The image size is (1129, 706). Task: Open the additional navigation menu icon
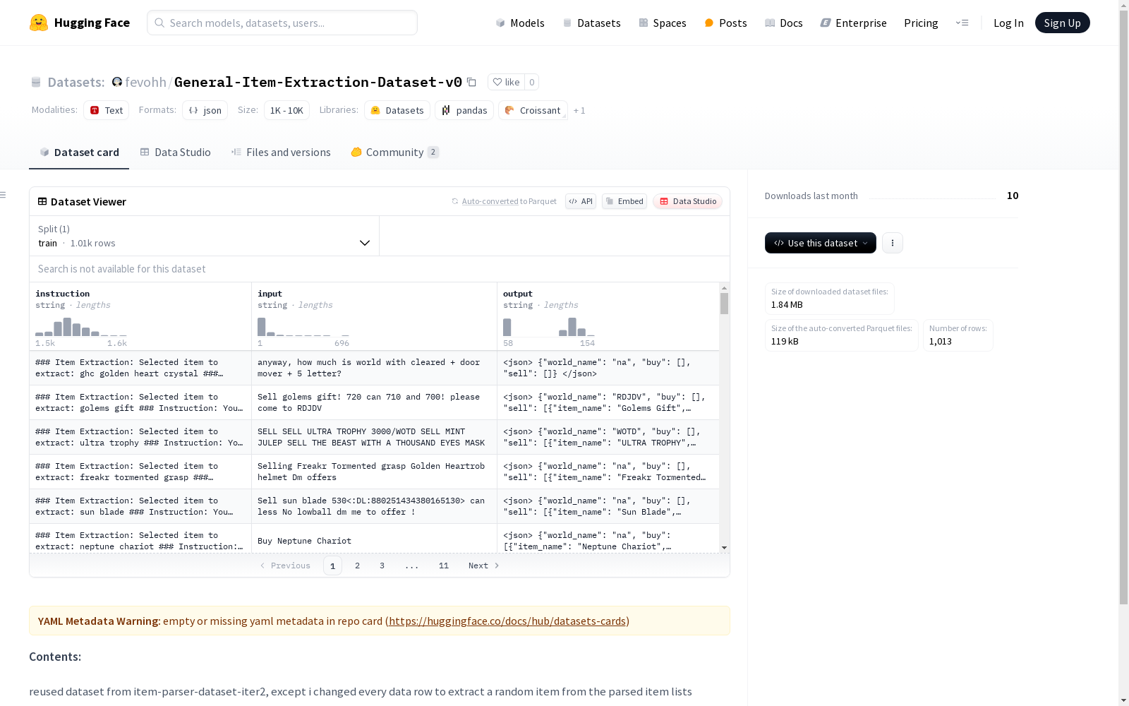click(x=962, y=23)
